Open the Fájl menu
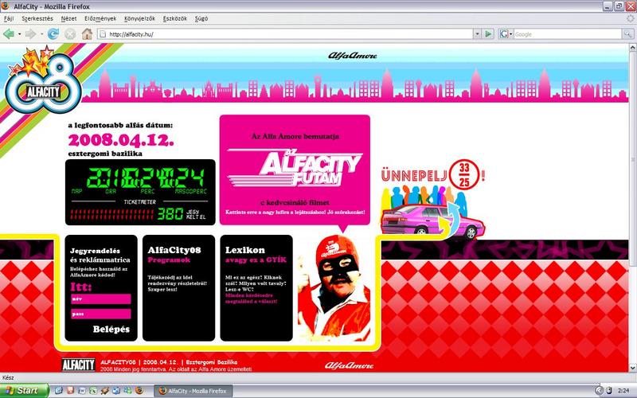This screenshot has height=398, width=637. click(x=9, y=18)
